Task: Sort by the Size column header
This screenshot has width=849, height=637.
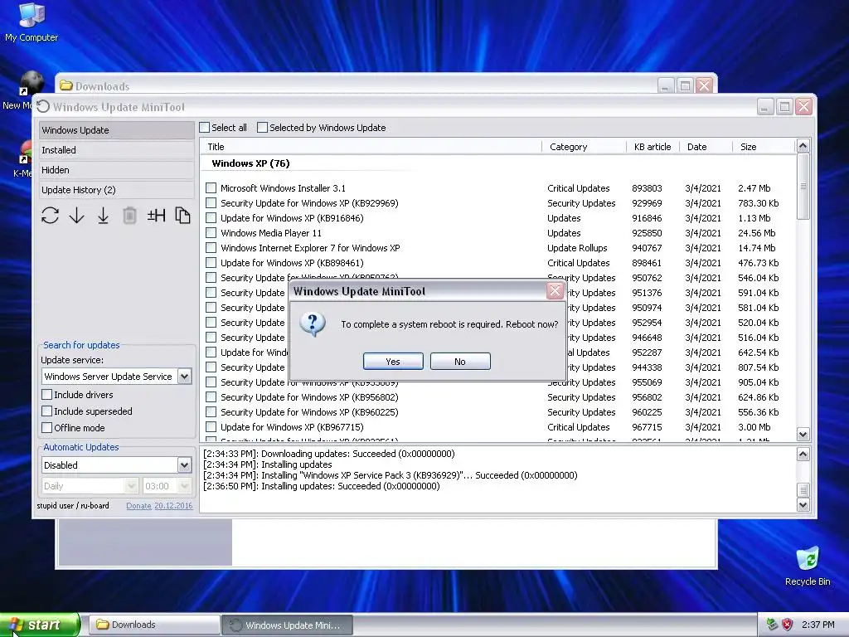Action: [x=764, y=147]
